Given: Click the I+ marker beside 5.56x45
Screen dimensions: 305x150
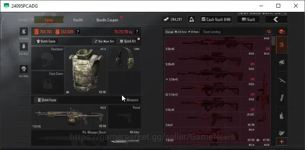Looking at the screenshot, I should point(167,79).
